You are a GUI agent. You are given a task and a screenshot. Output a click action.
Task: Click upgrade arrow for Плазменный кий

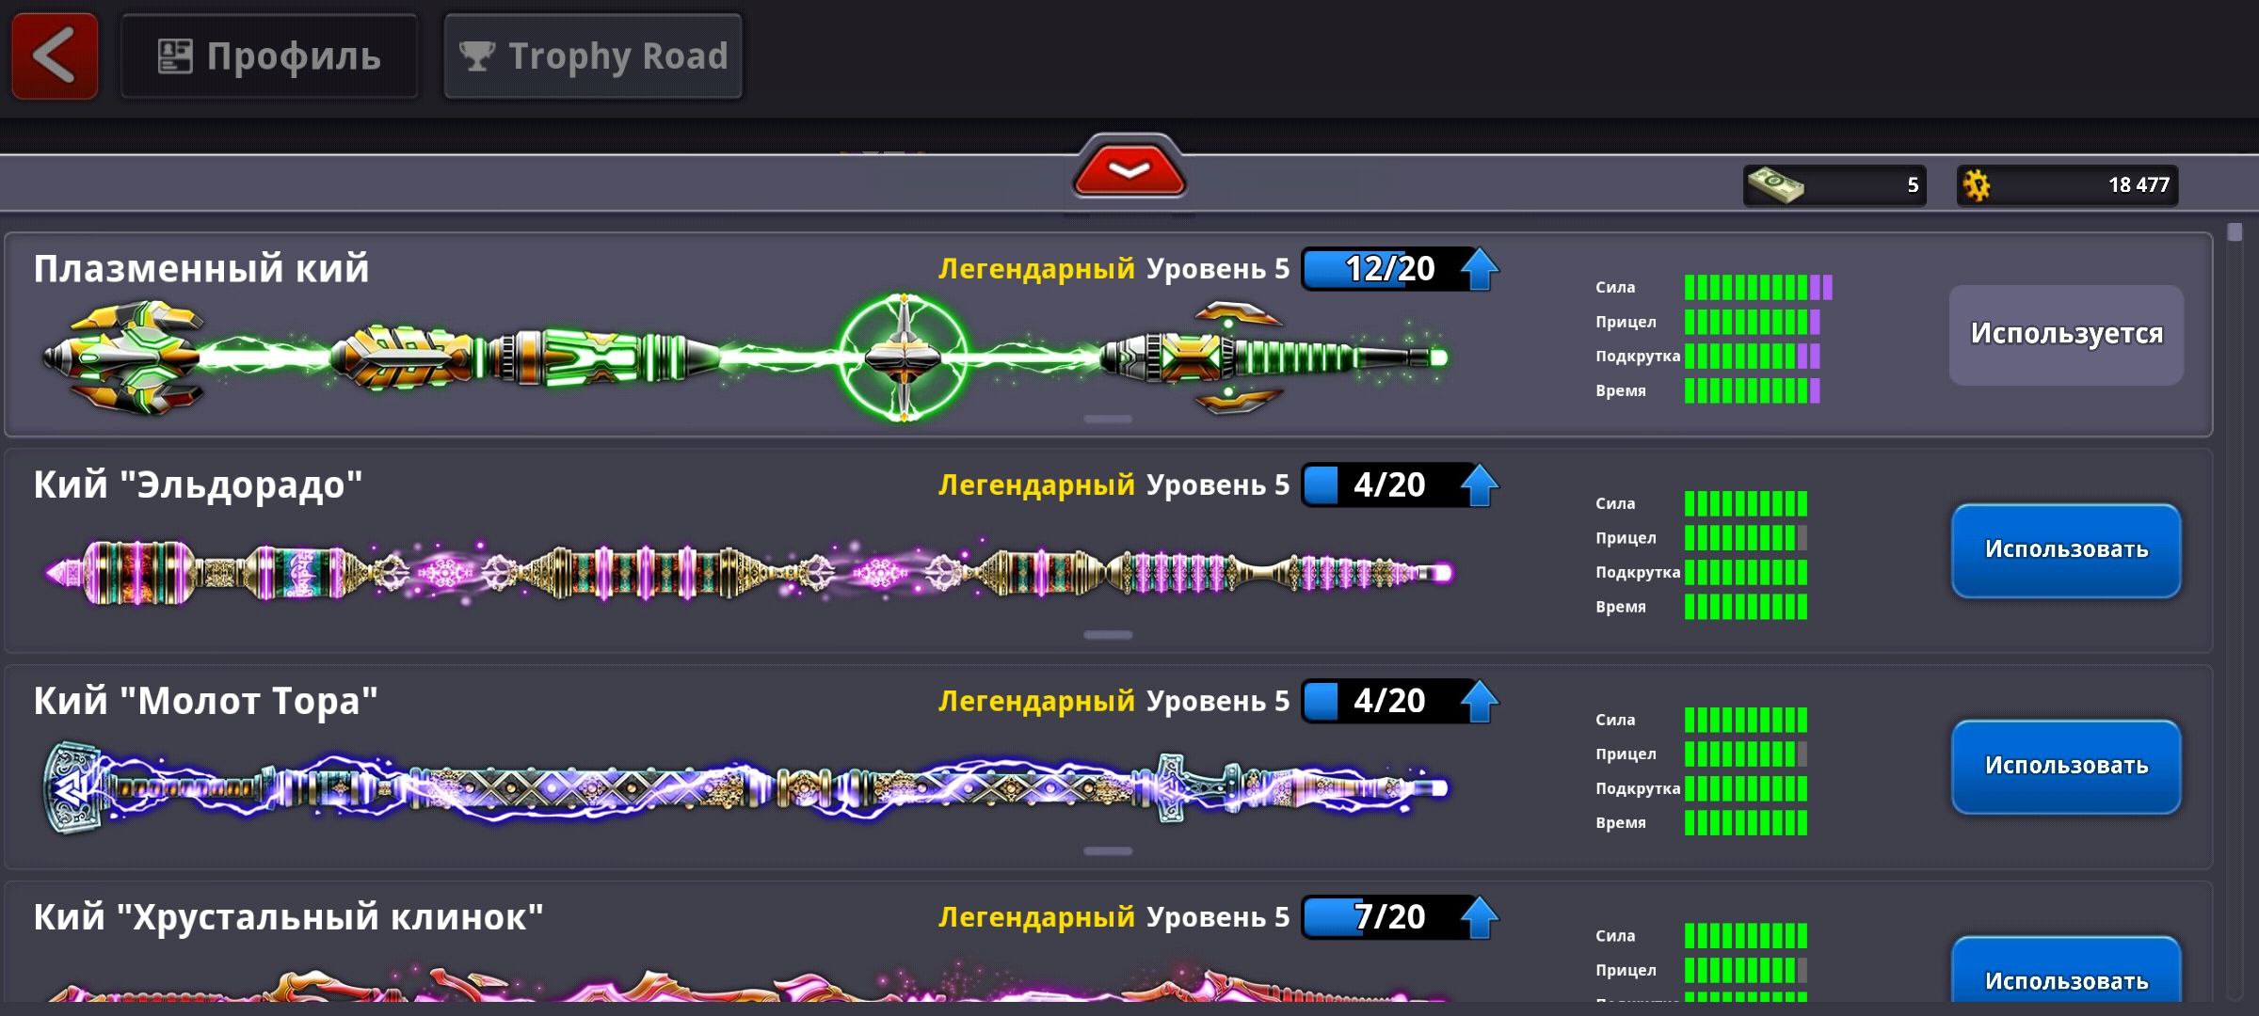pyautogui.click(x=1480, y=269)
